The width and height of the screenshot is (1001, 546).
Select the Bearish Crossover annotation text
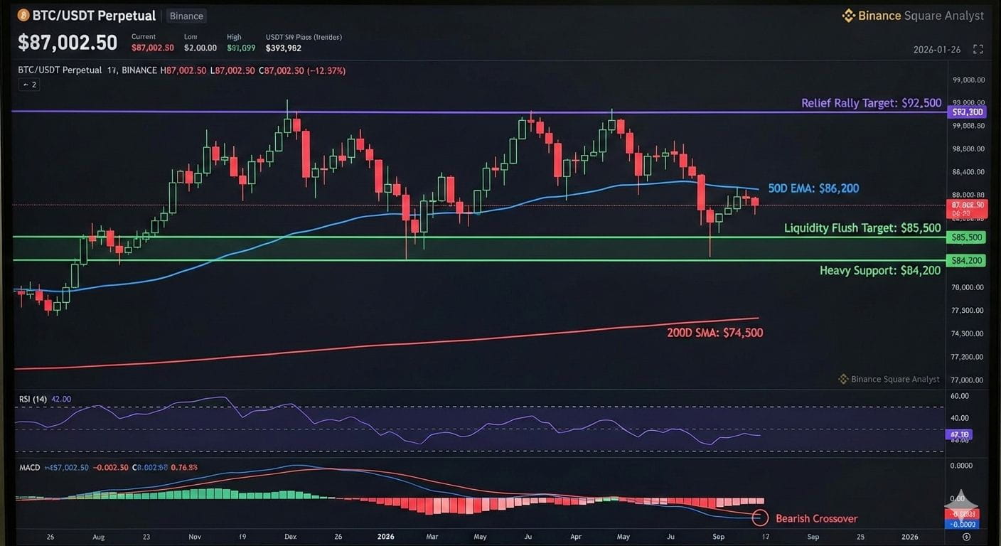pos(816,518)
